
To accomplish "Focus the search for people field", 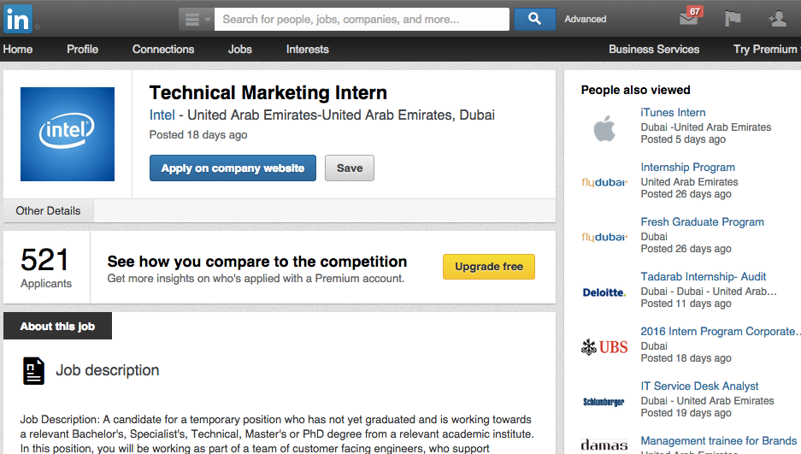I will (362, 20).
